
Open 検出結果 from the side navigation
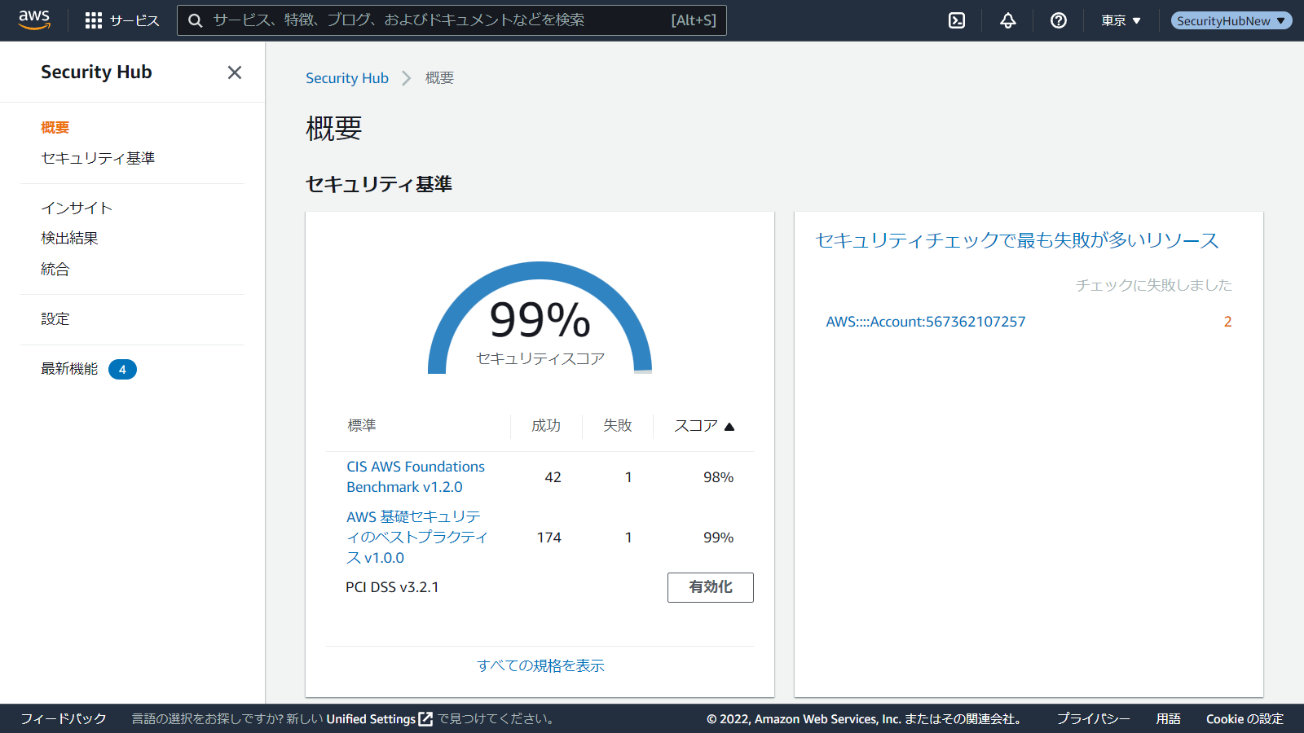coord(69,238)
